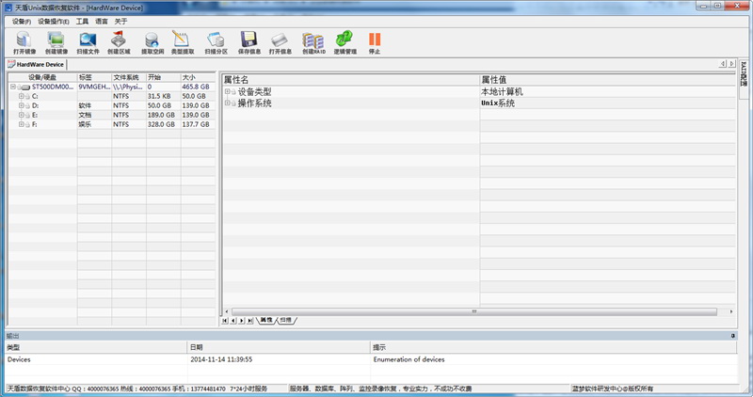Click the 属性名 column header
The image size is (753, 397).
[350, 80]
